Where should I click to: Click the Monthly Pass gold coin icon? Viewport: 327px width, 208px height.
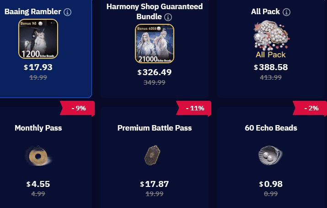(38, 156)
